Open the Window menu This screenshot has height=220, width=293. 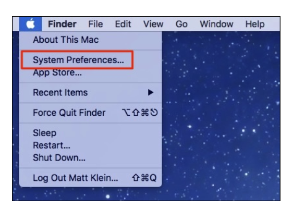216,24
